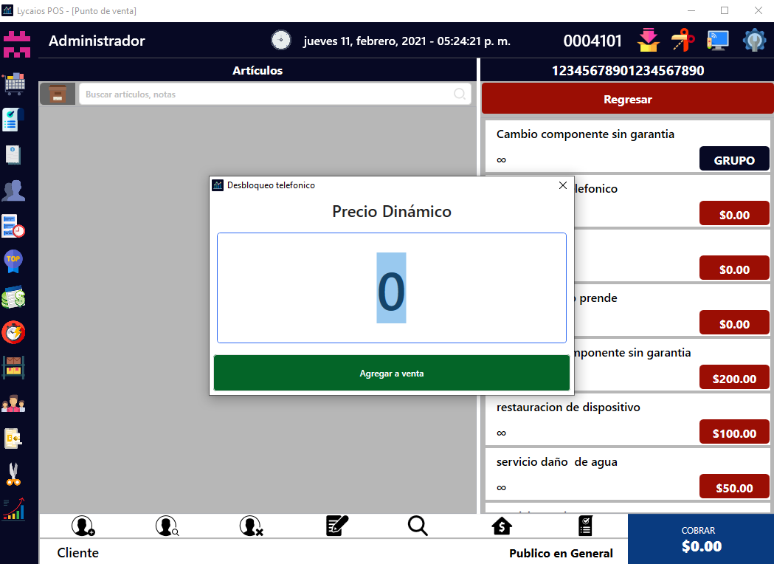This screenshot has height=564, width=774.
Task: Click the GRUPO label button
Action: coord(733,159)
